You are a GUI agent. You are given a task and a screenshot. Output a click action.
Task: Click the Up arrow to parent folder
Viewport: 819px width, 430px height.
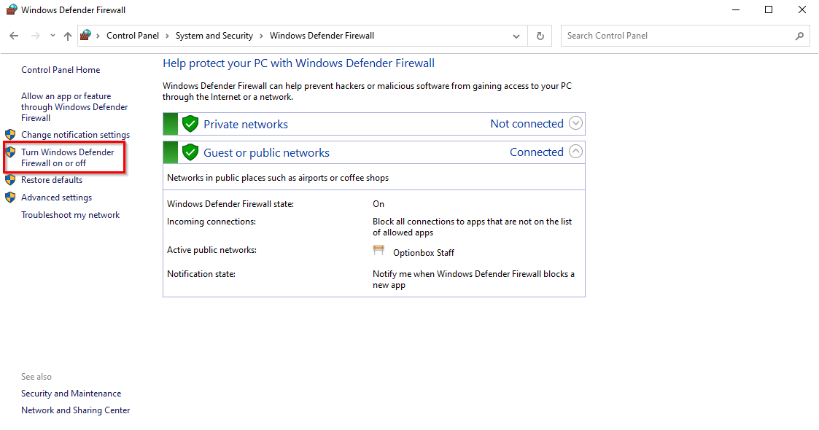click(x=68, y=36)
